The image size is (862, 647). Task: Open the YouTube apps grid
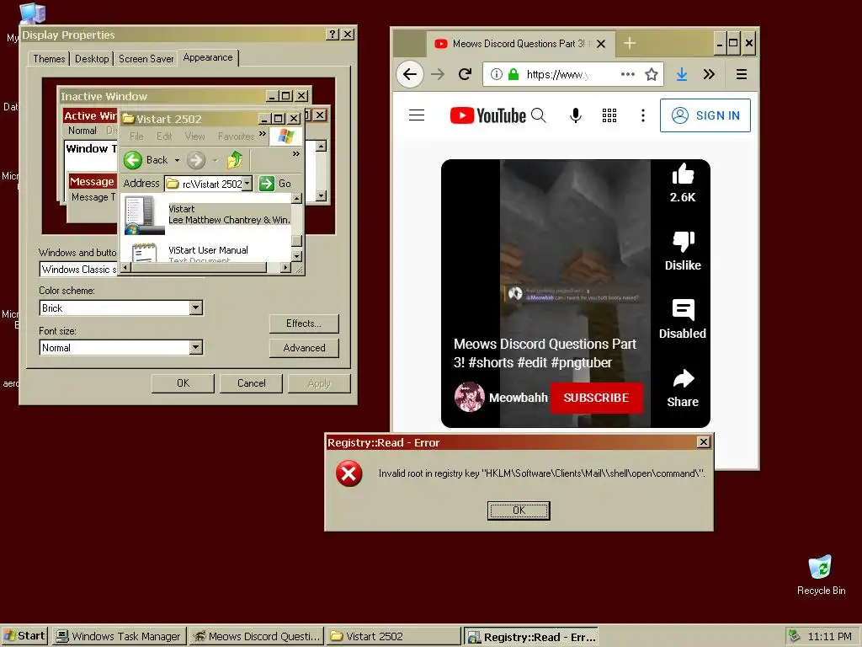coord(609,115)
